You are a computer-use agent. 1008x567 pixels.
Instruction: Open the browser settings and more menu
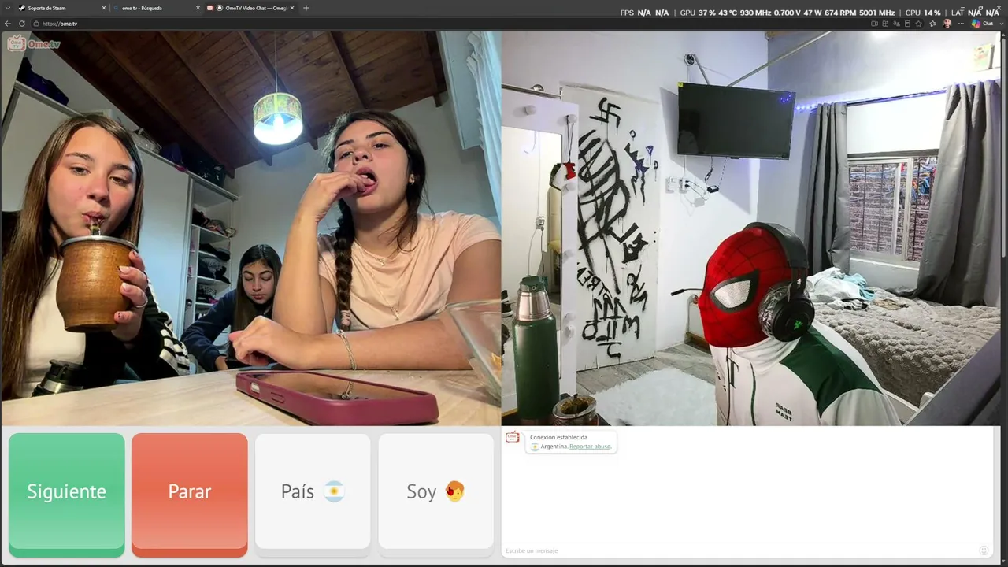[x=962, y=24]
